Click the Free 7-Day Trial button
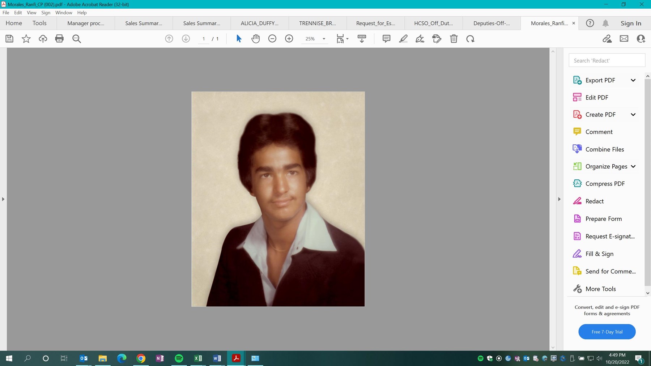 (x=607, y=332)
